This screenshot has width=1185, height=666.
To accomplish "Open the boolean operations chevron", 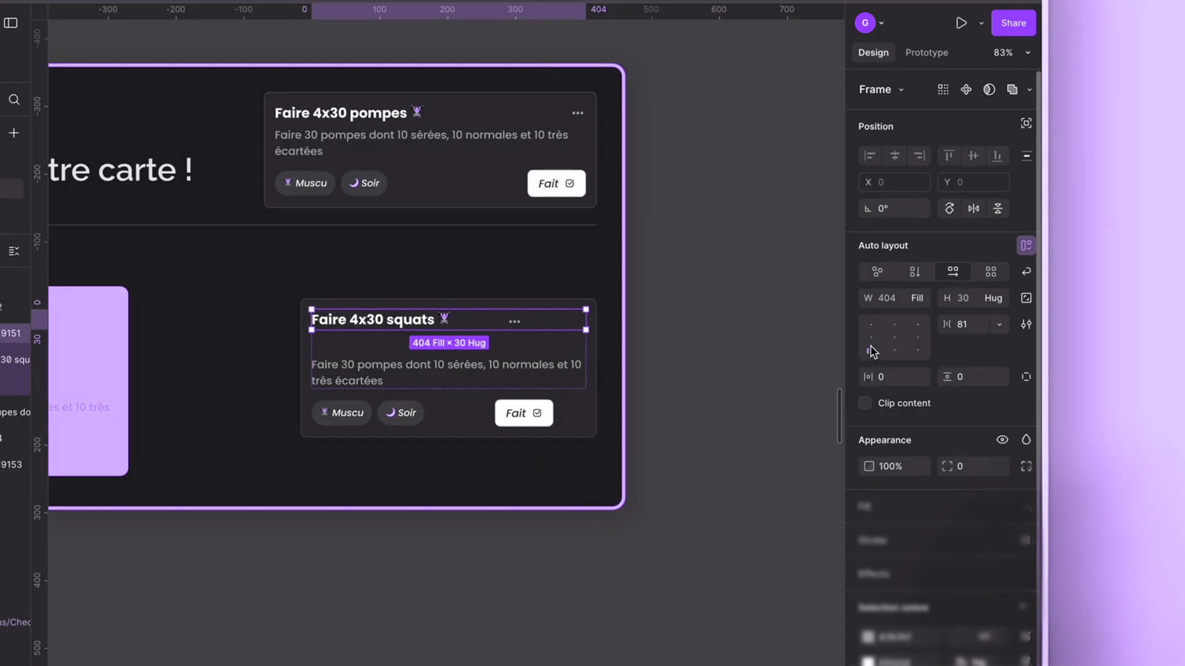I will 1029,90.
